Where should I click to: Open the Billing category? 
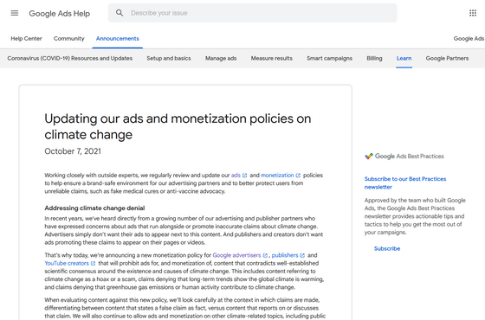tap(374, 59)
